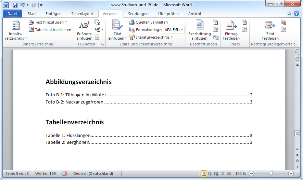This screenshot has height=180, width=303.
Task: Open the undo history dropdown arrow
Action: click(x=27, y=5)
